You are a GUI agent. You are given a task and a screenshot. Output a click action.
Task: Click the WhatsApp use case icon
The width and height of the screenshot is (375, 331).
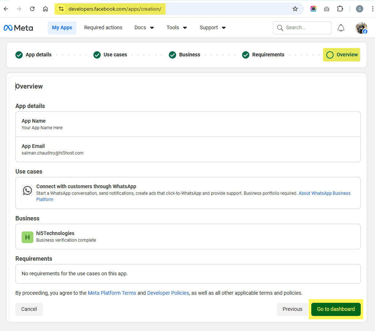(x=27, y=190)
